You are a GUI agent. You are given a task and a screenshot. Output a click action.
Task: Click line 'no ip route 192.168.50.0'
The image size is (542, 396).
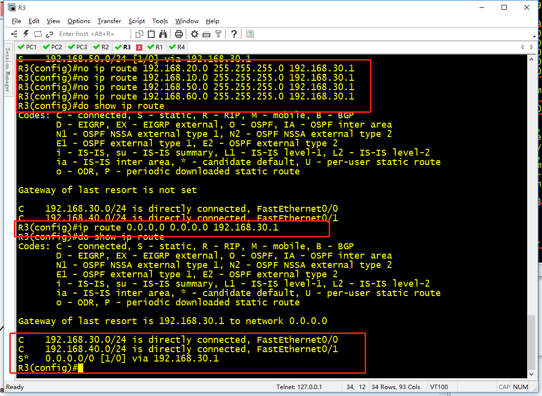click(186, 87)
